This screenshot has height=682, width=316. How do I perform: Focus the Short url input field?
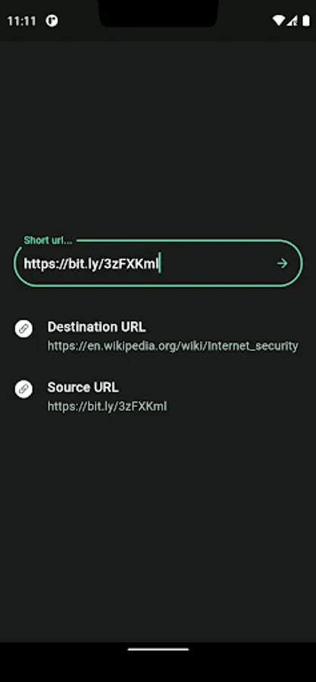coord(158,263)
